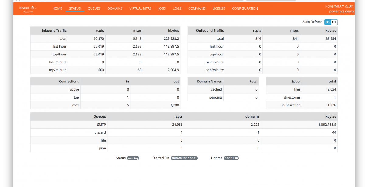The height and width of the screenshot is (187, 368).
Task: Go to the QUEUES page
Action: point(94,8)
